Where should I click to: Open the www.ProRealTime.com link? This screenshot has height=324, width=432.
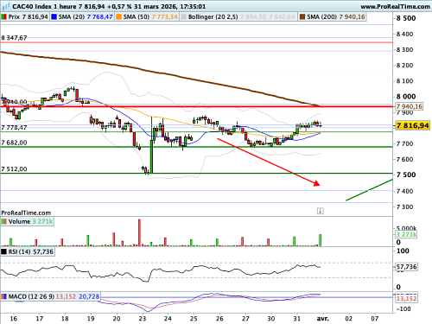[x=395, y=6]
